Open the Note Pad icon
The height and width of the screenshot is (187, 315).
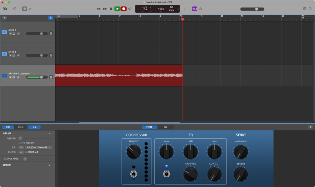[x=304, y=9]
